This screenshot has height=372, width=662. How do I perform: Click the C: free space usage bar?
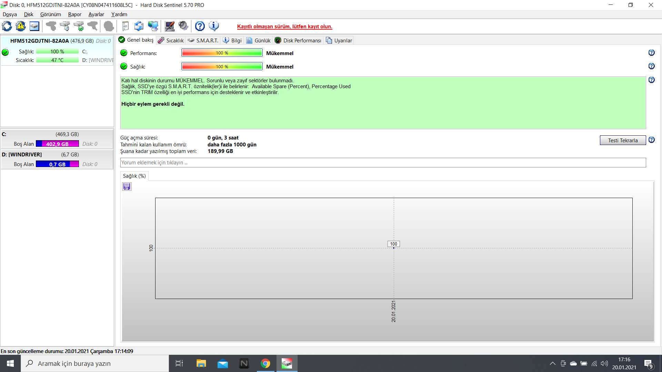click(57, 144)
